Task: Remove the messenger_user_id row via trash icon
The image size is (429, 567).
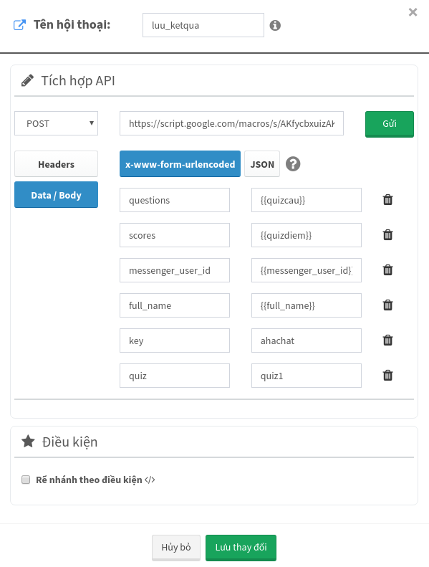Action: pyautogui.click(x=387, y=270)
